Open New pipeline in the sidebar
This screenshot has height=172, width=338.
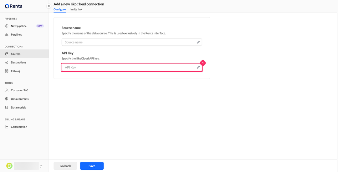pyautogui.click(x=24, y=26)
